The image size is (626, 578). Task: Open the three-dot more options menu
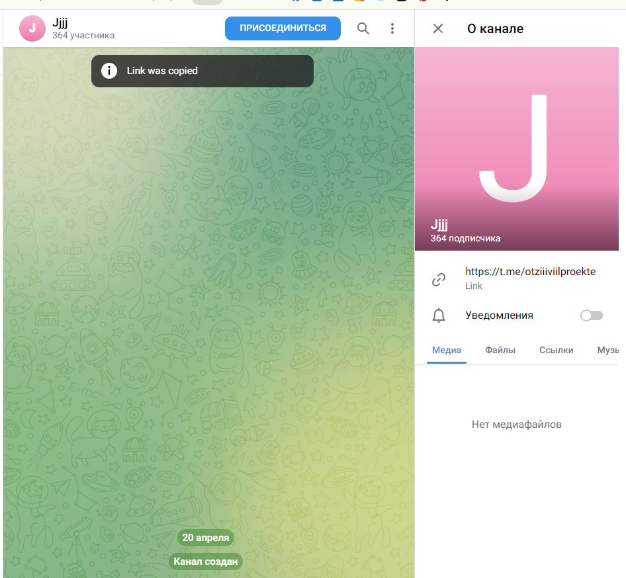click(x=392, y=28)
